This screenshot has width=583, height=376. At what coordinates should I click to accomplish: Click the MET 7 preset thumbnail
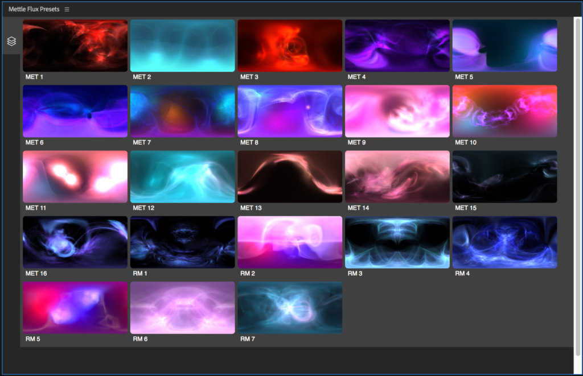(182, 111)
